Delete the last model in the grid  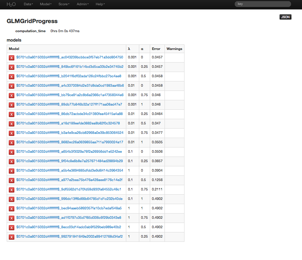coord(11,237)
